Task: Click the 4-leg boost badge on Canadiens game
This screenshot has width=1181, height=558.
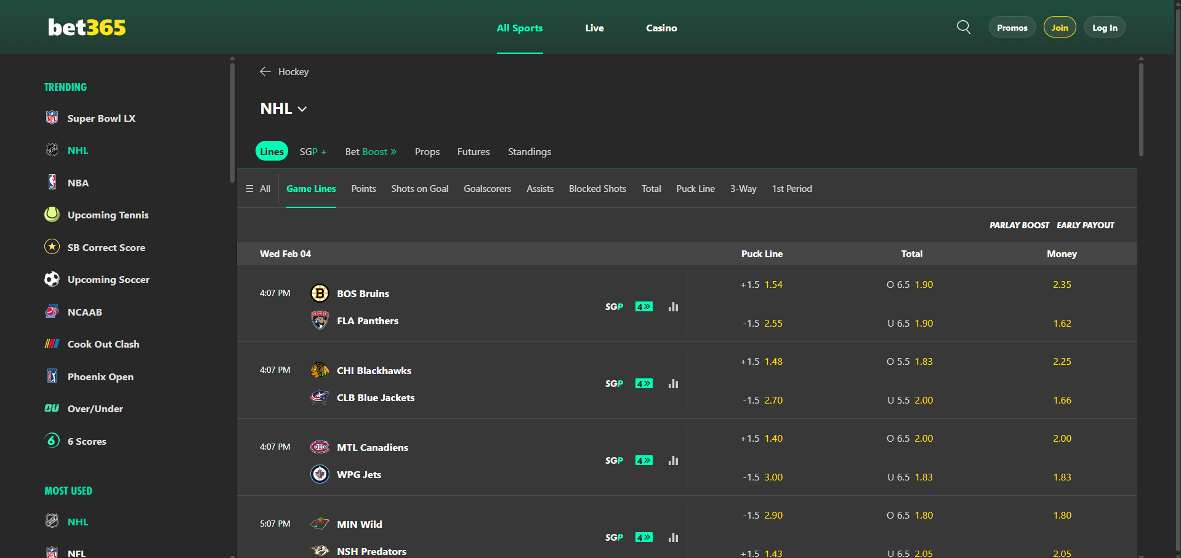Action: [x=643, y=460]
